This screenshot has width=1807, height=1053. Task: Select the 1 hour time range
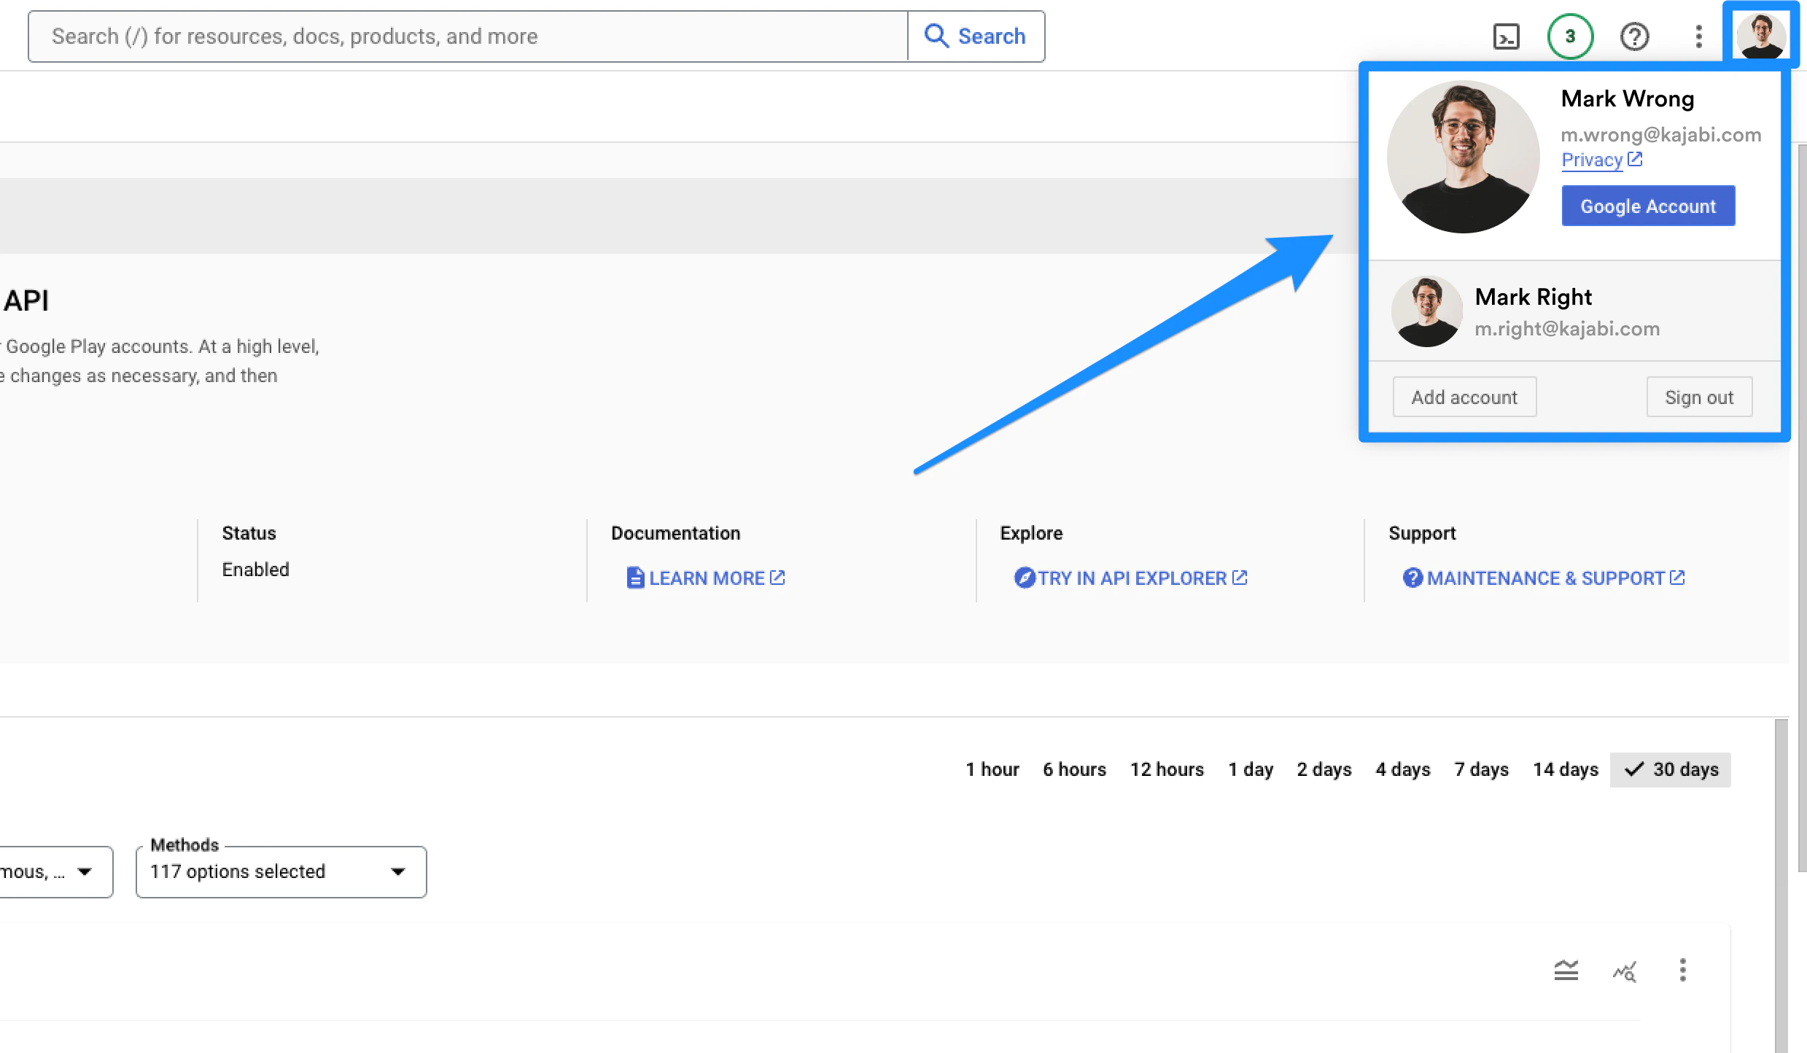(992, 769)
